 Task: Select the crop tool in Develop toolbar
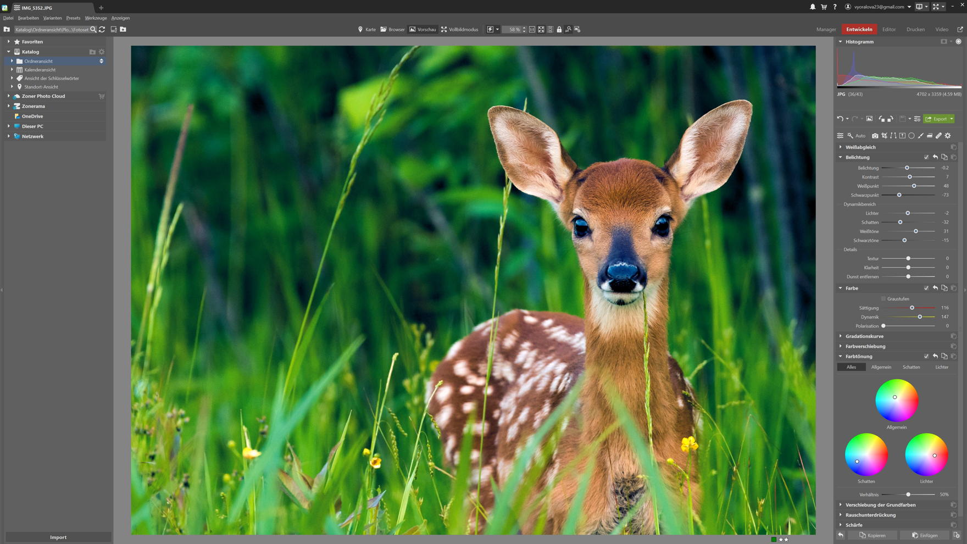tap(884, 136)
